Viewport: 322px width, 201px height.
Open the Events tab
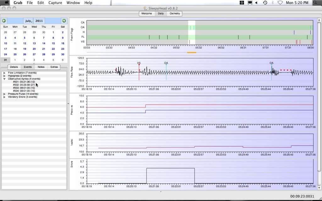coord(28,67)
